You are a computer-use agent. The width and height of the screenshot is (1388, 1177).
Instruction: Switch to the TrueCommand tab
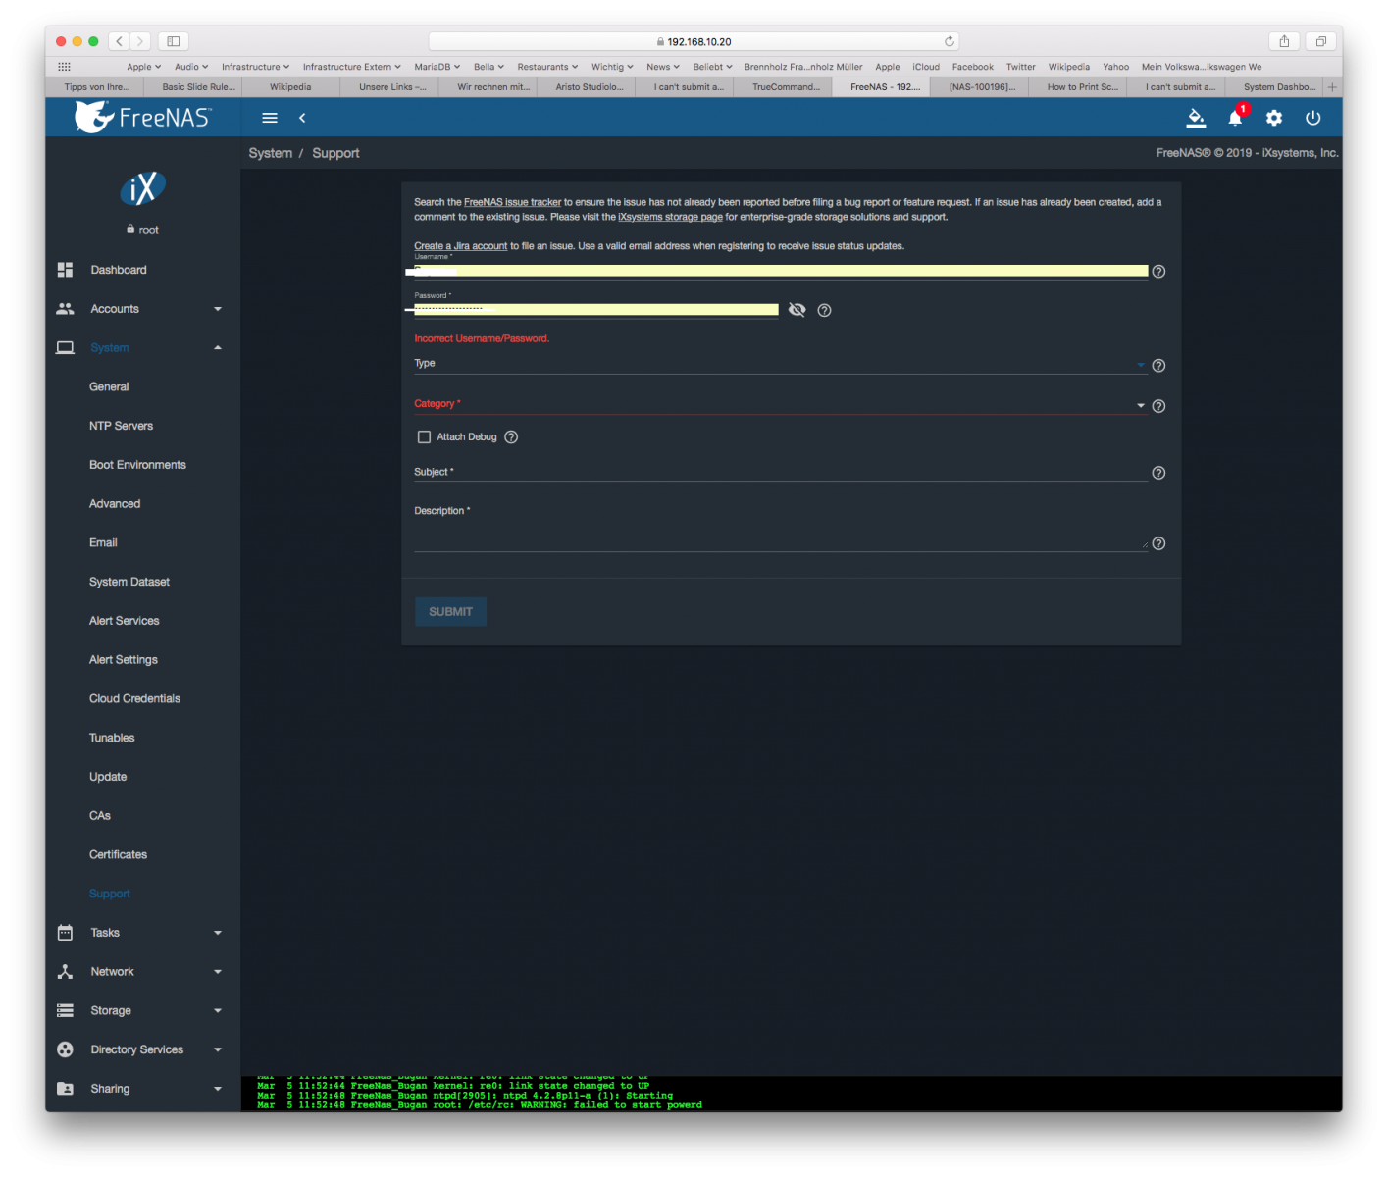(783, 87)
